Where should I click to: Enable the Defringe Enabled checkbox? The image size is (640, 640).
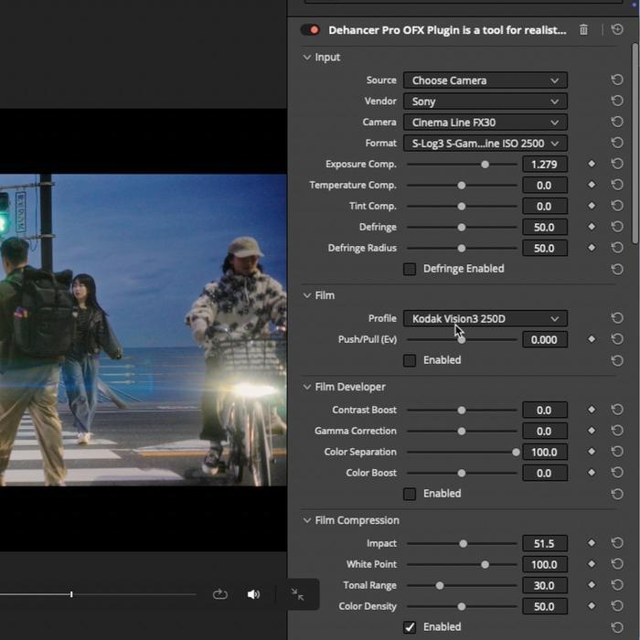click(410, 269)
